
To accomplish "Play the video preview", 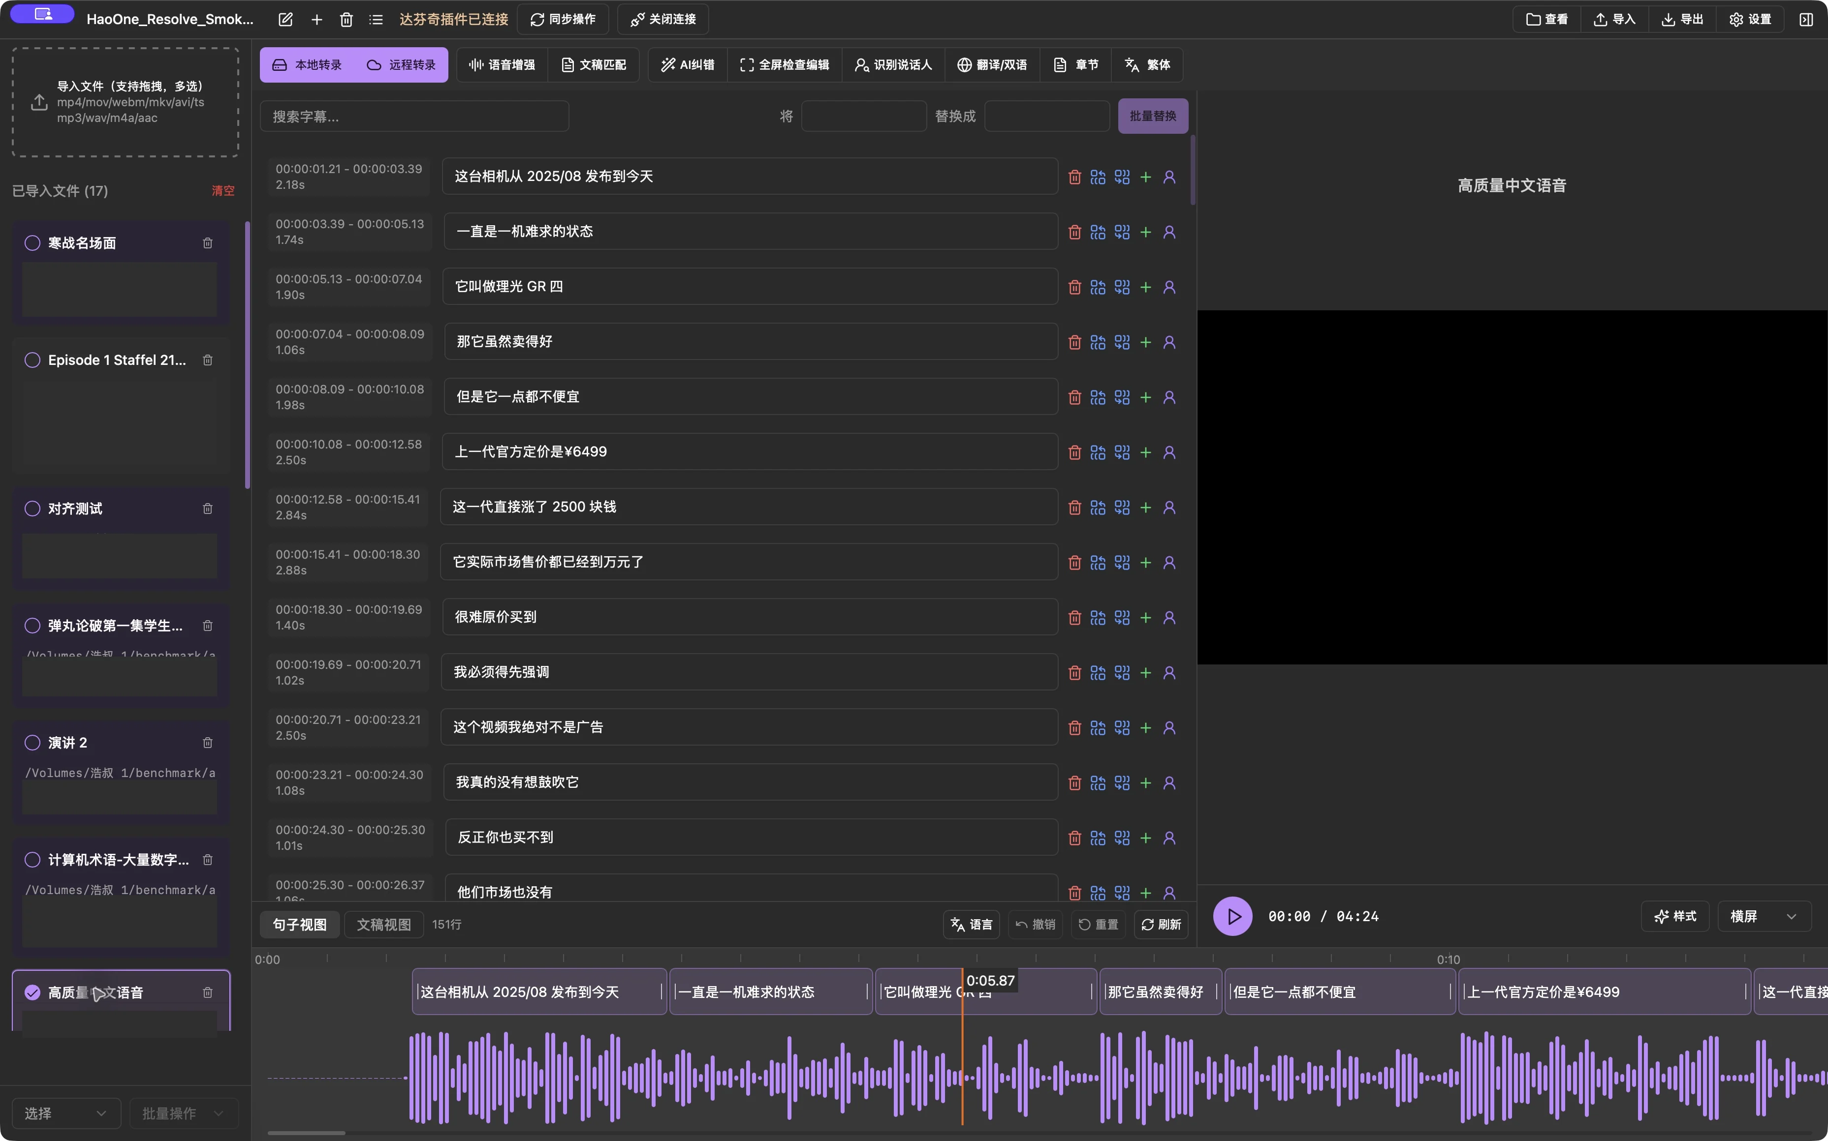I will [1232, 916].
